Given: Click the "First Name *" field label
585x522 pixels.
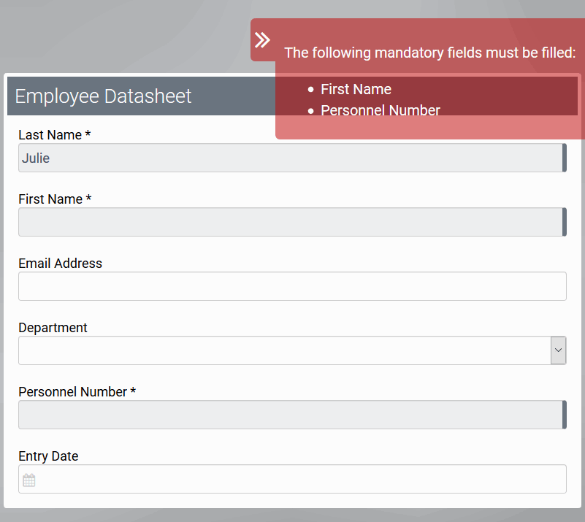Looking at the screenshot, I should (x=55, y=199).
